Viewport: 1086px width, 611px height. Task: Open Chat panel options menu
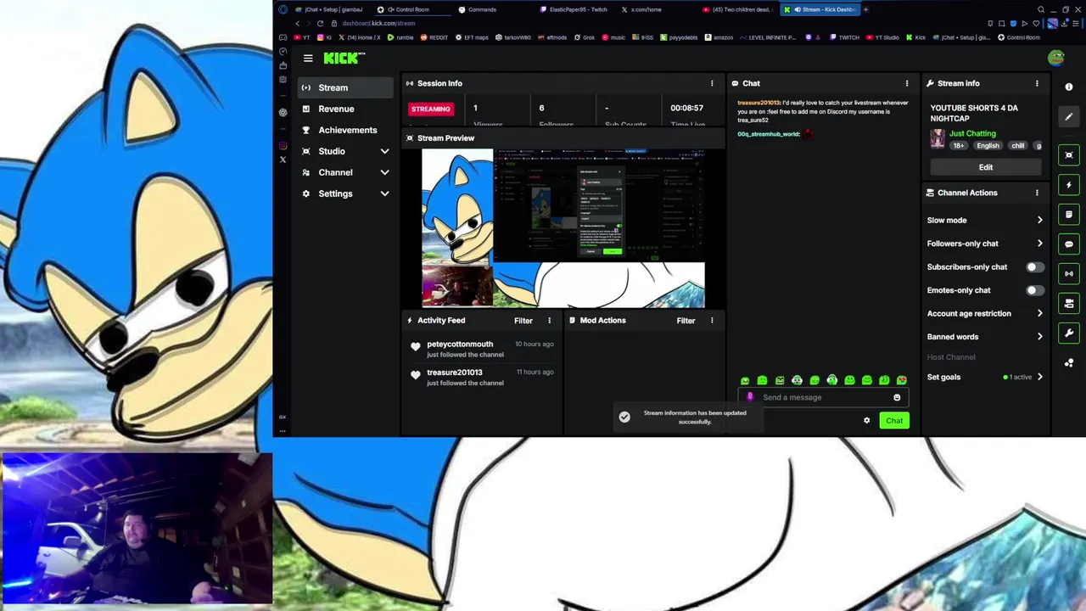[907, 83]
